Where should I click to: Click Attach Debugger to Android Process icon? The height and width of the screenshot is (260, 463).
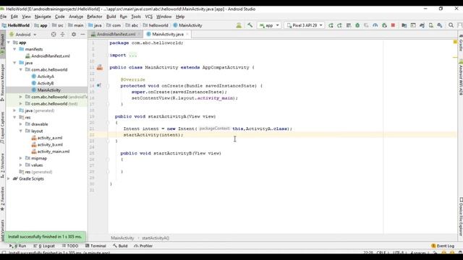[384, 25]
